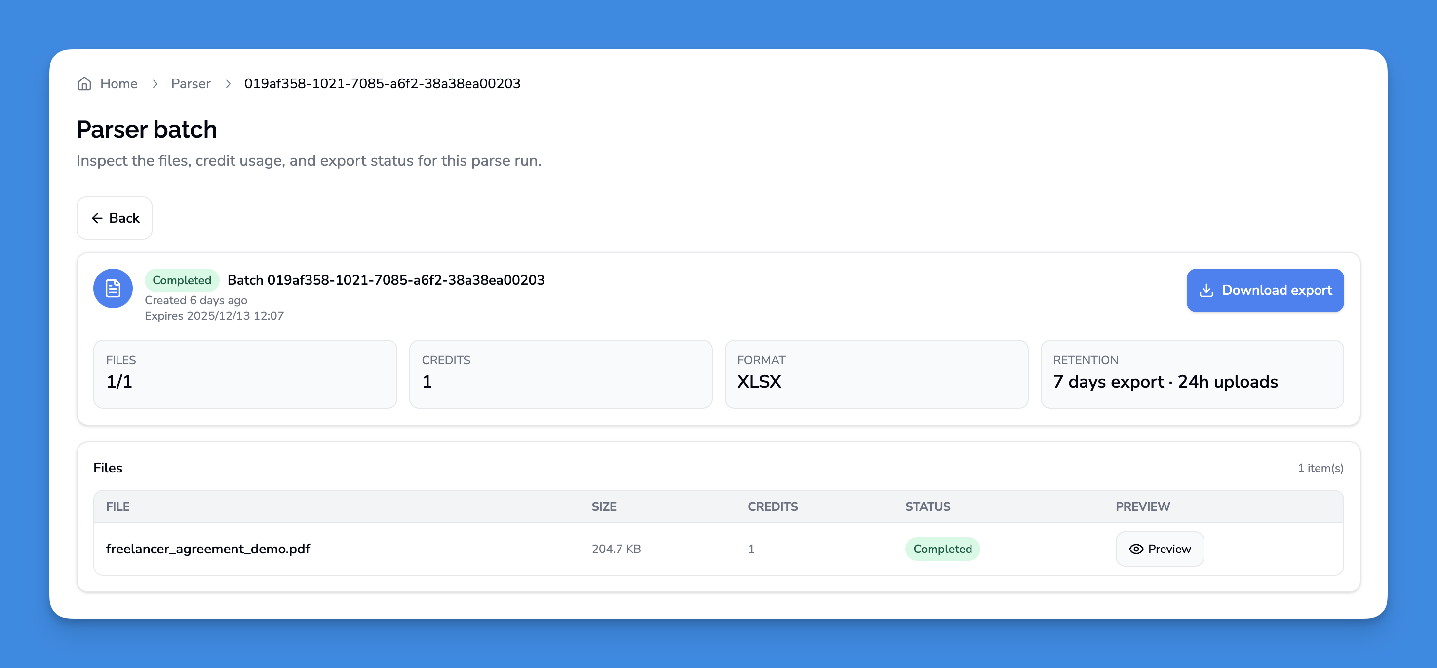The image size is (1437, 668).
Task: Click the 1 item(s) counter in the Files panel
Action: click(1320, 468)
